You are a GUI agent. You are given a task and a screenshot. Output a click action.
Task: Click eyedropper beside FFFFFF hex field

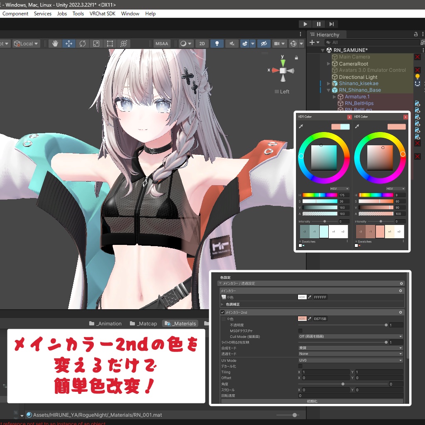click(x=310, y=297)
